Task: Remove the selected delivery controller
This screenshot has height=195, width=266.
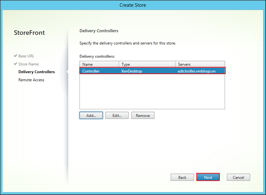Action: click(143, 115)
